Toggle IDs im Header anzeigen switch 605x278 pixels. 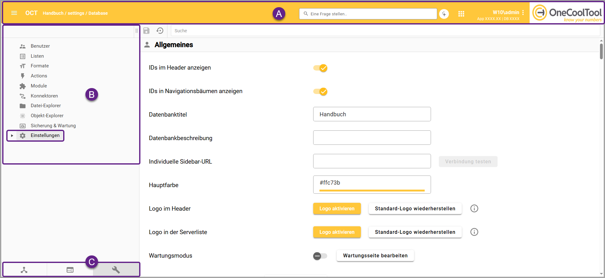(320, 68)
